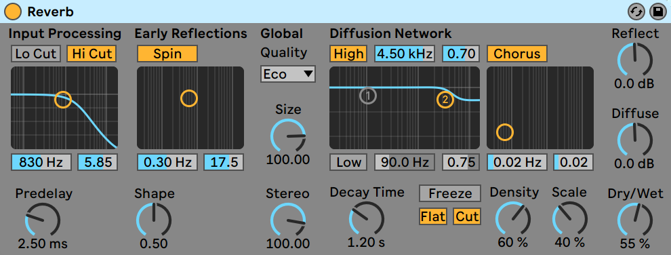Click the Reverb device title
Viewport: 671px width, 255px height.
click(50, 12)
